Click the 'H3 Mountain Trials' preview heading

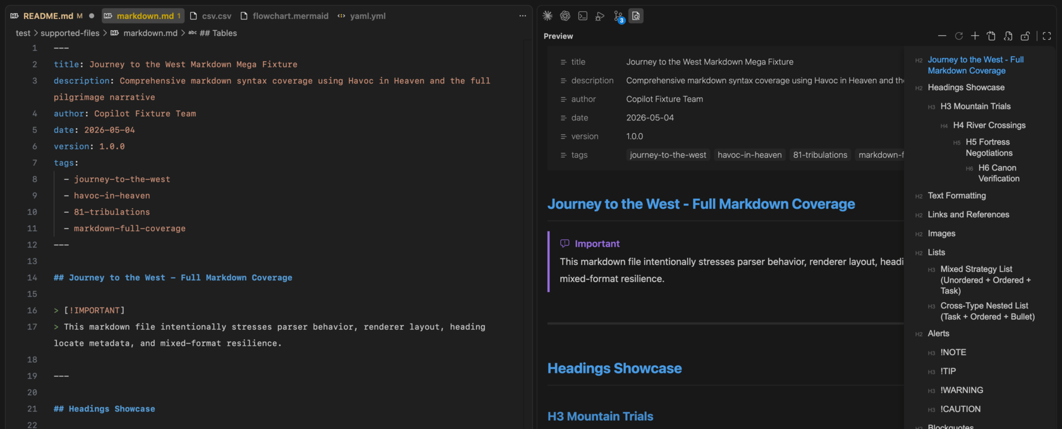601,416
